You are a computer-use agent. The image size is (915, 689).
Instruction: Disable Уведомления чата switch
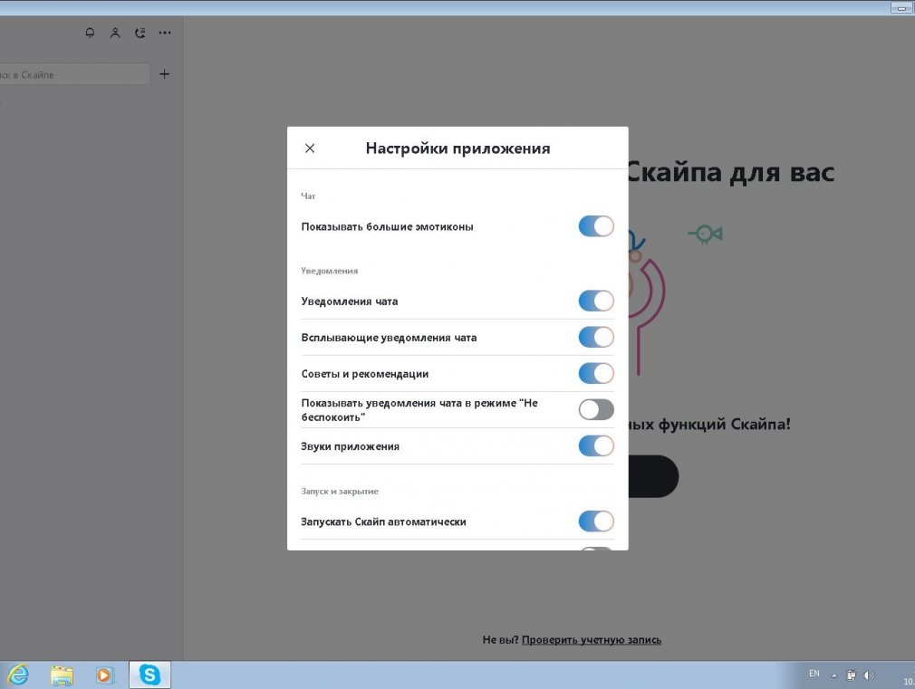596,301
